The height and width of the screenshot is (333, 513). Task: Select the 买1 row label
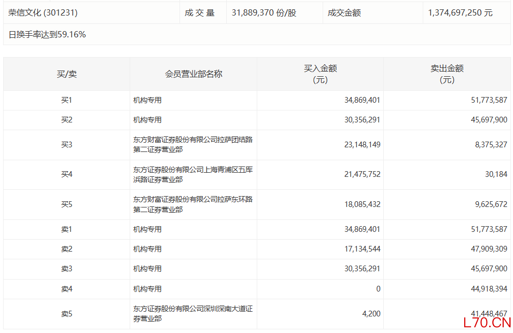[66, 100]
